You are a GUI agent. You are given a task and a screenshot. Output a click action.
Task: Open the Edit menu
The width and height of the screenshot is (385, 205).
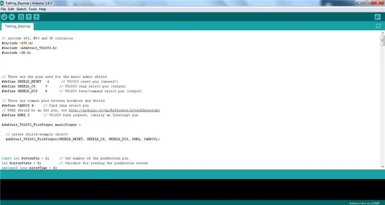click(11, 9)
